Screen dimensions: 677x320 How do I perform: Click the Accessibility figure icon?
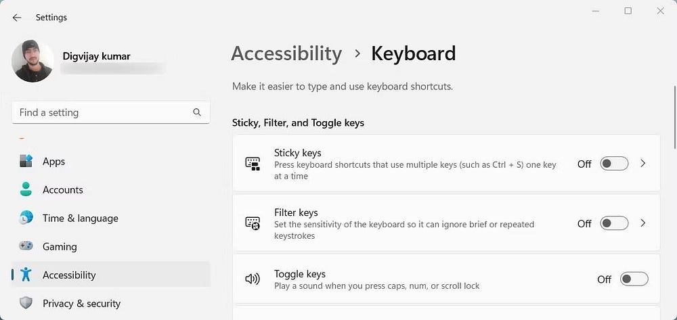click(26, 275)
